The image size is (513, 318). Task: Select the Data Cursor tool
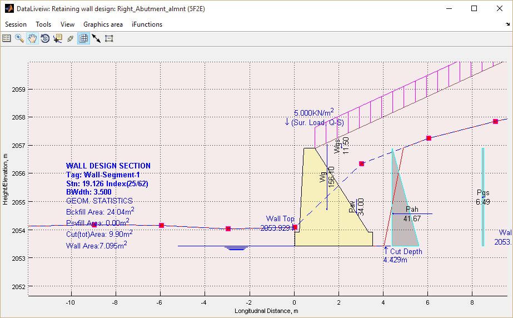pos(57,38)
